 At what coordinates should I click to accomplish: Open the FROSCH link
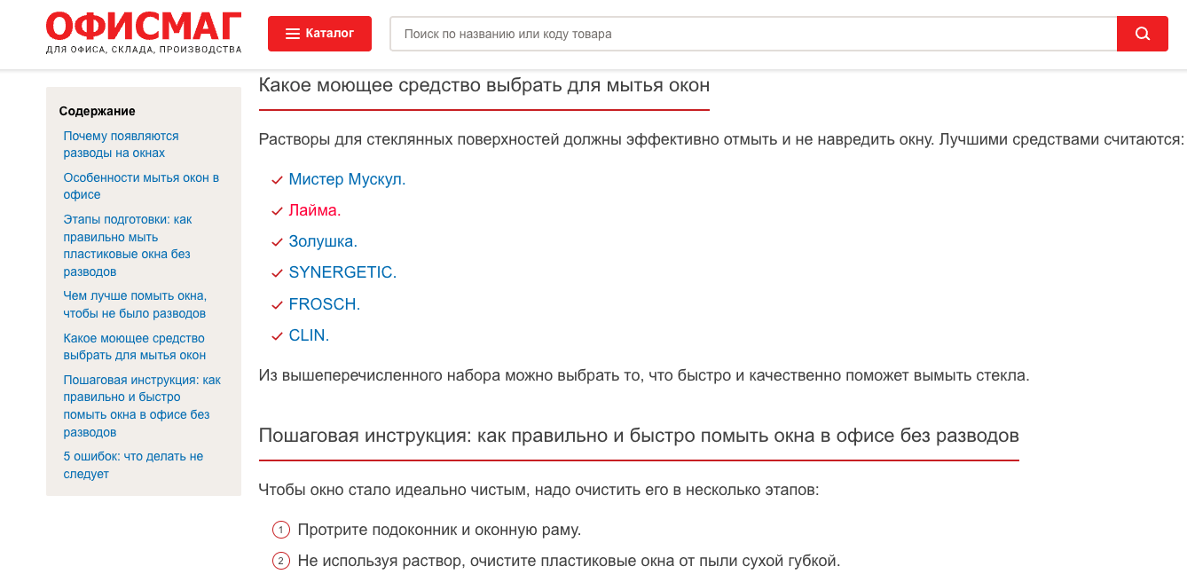[x=325, y=304]
